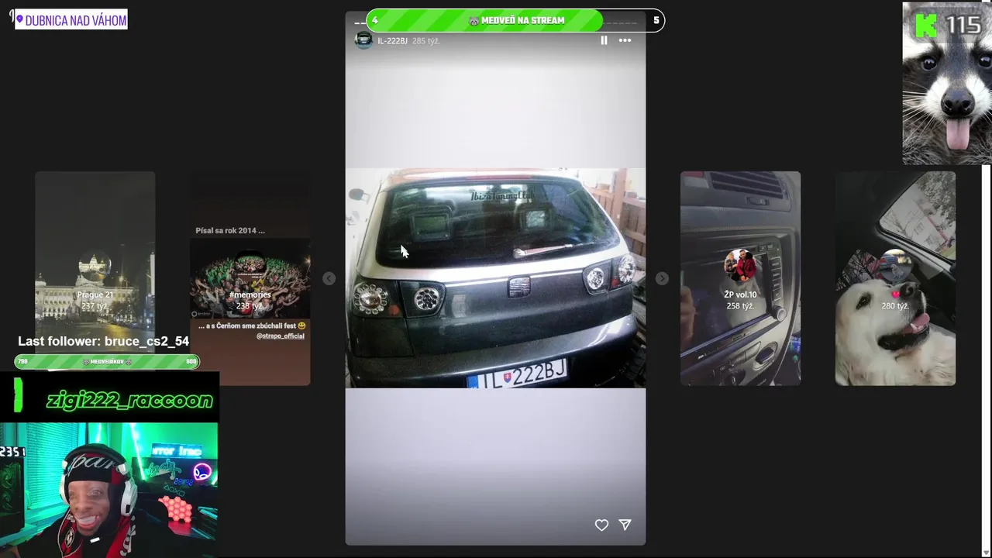Viewport: 992px width, 558px height.
Task: Like the story with the heart icon
Action: [x=601, y=525]
